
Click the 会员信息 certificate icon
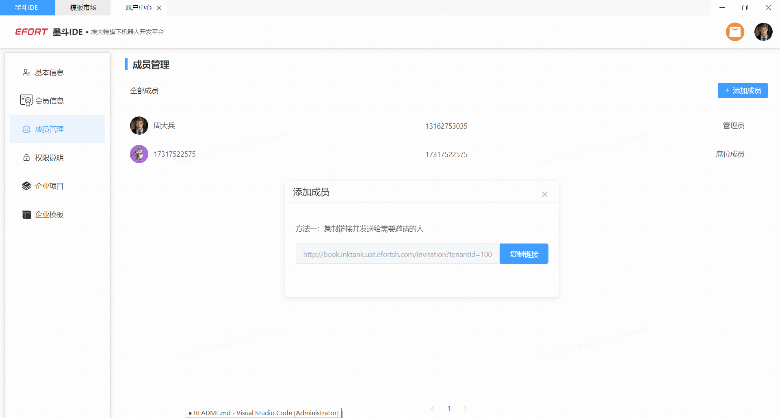coord(26,101)
